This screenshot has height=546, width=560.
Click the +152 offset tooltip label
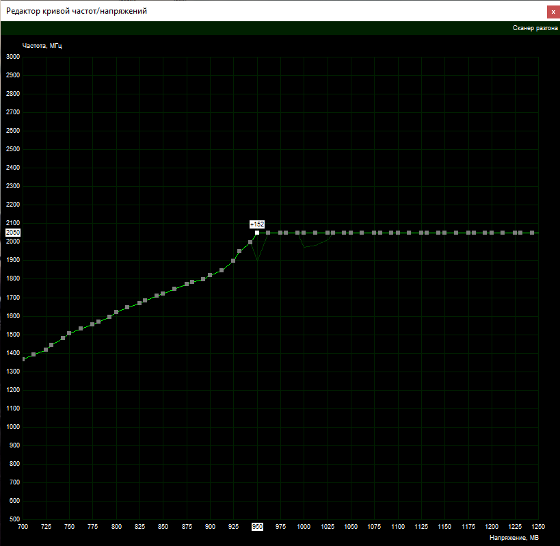257,224
